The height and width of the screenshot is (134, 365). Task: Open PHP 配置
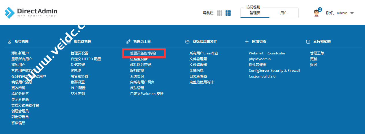point(78,88)
